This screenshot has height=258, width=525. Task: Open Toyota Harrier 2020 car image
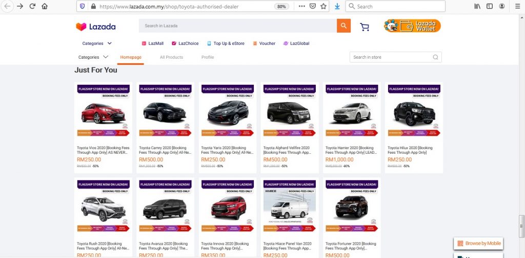[x=352, y=110]
